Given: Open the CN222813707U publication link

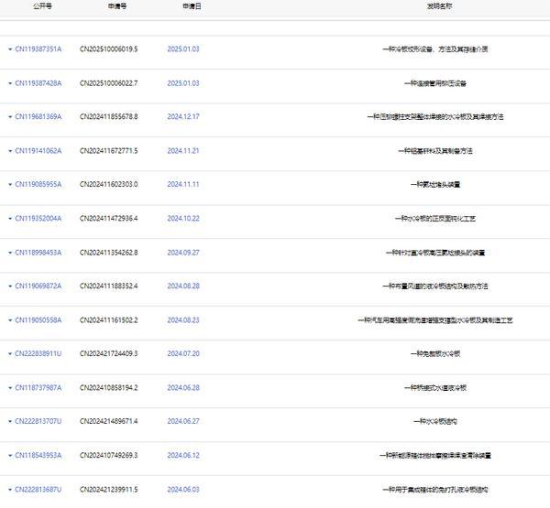Looking at the screenshot, I should 38,422.
